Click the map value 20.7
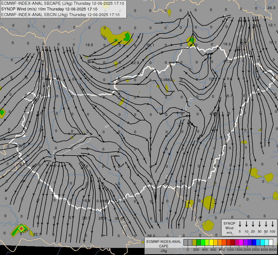Image resolution: width=278 pixels, height=255 pixels. click(86, 218)
